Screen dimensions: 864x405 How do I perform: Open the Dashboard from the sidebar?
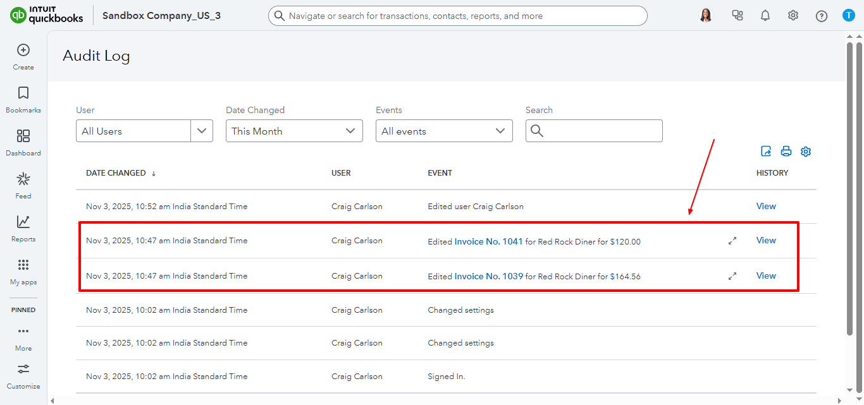[x=23, y=142]
